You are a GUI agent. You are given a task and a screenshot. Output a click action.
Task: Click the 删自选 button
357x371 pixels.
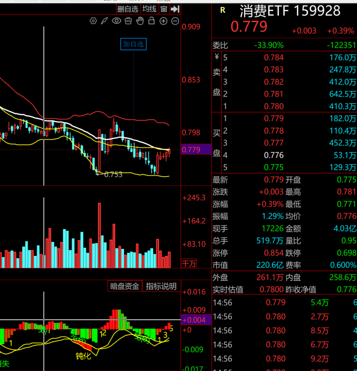128,9
